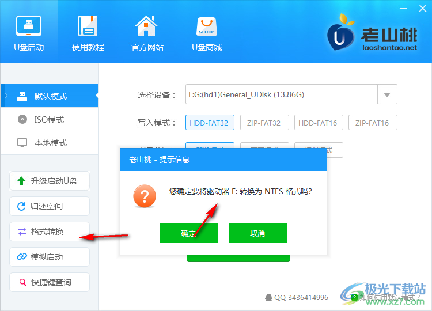
Task: Open the 选择设备 dropdown arrow
Action: tap(387, 94)
